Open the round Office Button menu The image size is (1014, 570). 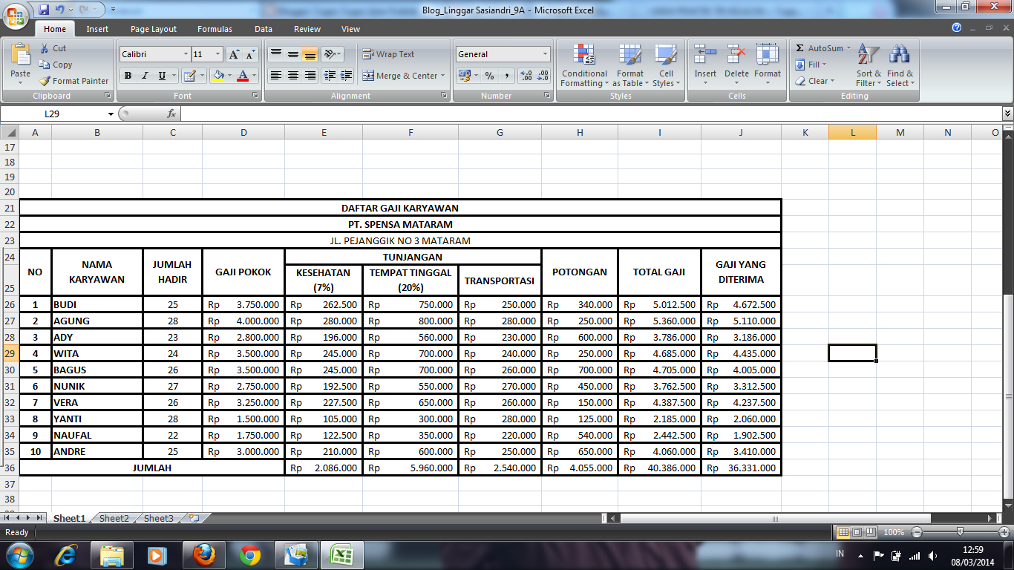point(16,16)
